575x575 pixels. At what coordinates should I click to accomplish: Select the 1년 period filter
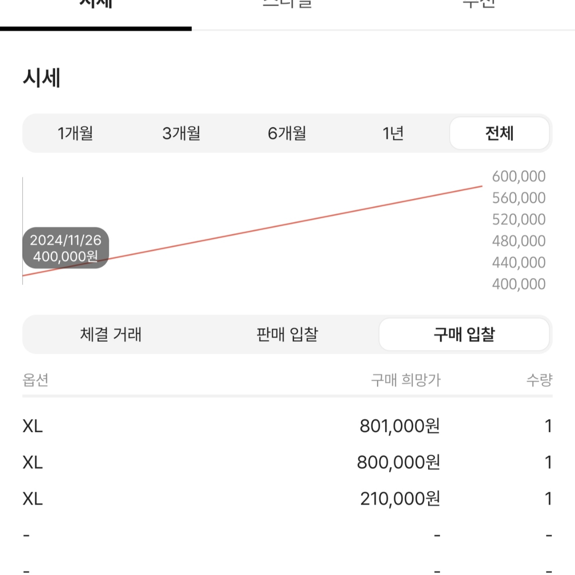[x=393, y=133]
